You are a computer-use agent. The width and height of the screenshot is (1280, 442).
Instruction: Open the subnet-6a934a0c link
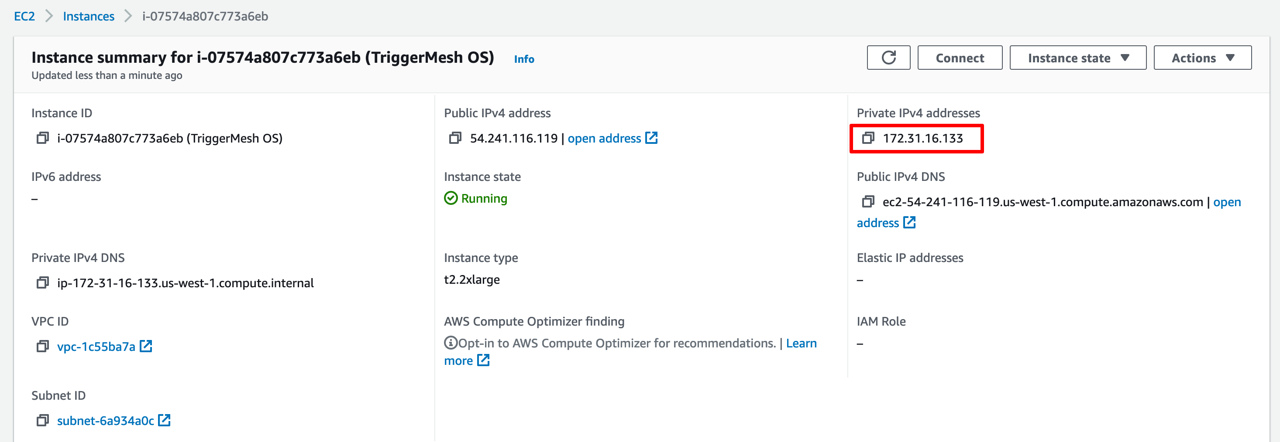pyautogui.click(x=105, y=421)
